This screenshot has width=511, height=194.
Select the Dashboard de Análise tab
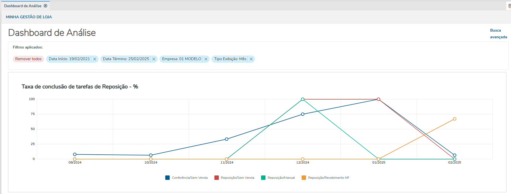(23, 6)
